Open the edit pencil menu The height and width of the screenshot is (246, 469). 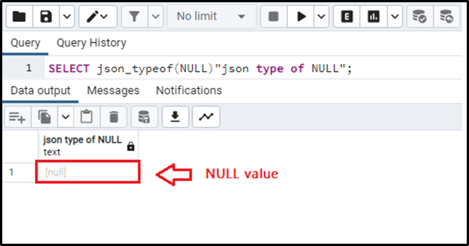tap(98, 16)
